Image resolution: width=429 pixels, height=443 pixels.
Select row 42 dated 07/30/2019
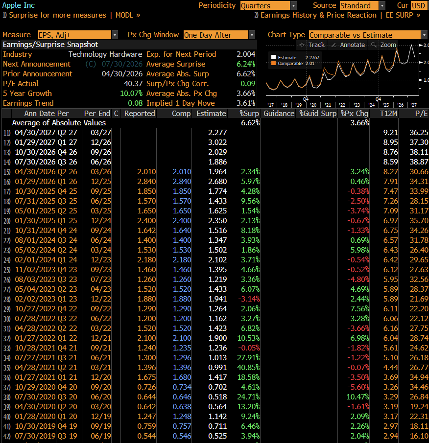[x=215, y=436]
